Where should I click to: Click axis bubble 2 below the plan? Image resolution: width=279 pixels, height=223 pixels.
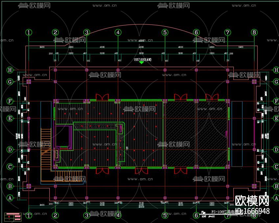pyautogui.click(x=55, y=215)
